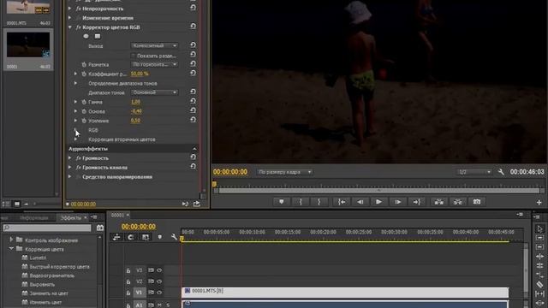
Task: Go to Out point in Program monitor
Action: pos(416,202)
